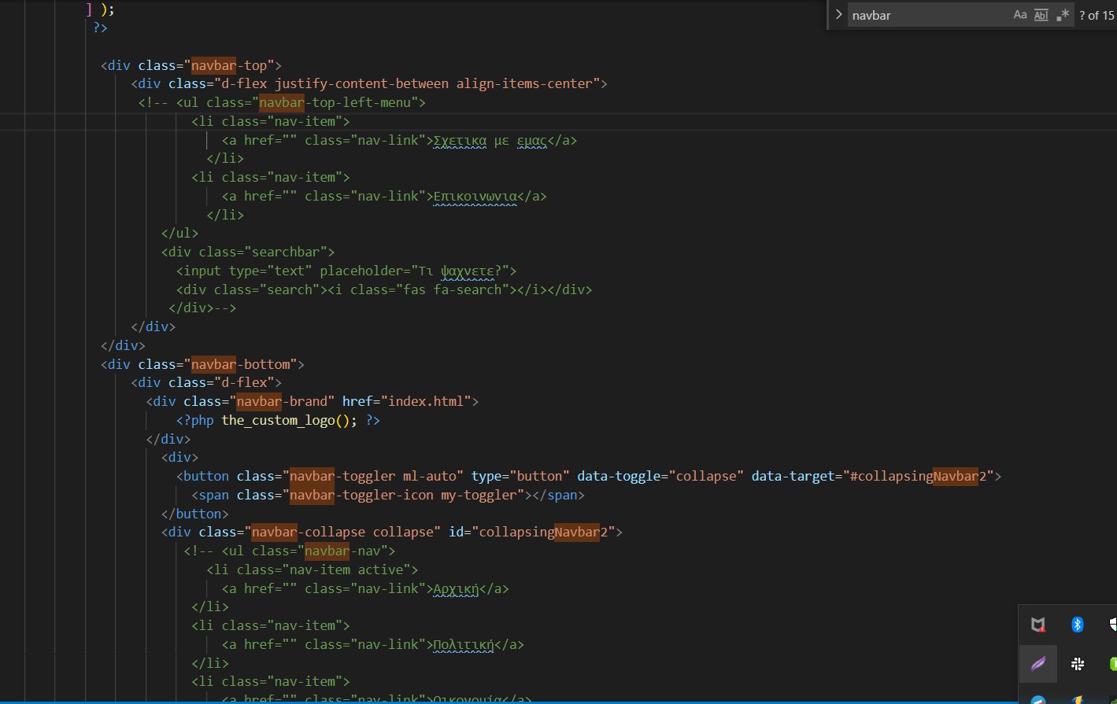The image size is (1117, 704).
Task: Click the "navbar-toggler ml-auto" class value
Action: (x=373, y=476)
